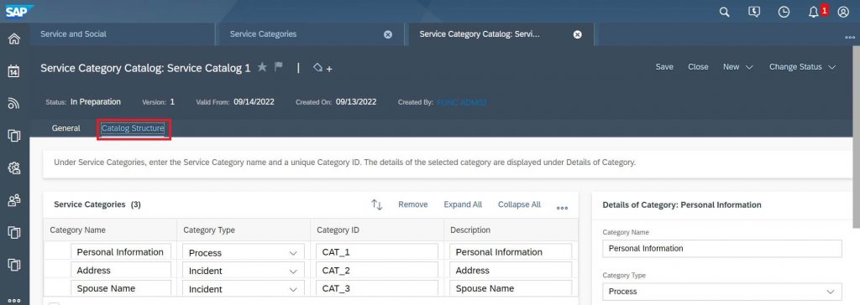The image size is (860, 305).
Task: Open calendar icon in sidebar
Action: tap(14, 71)
